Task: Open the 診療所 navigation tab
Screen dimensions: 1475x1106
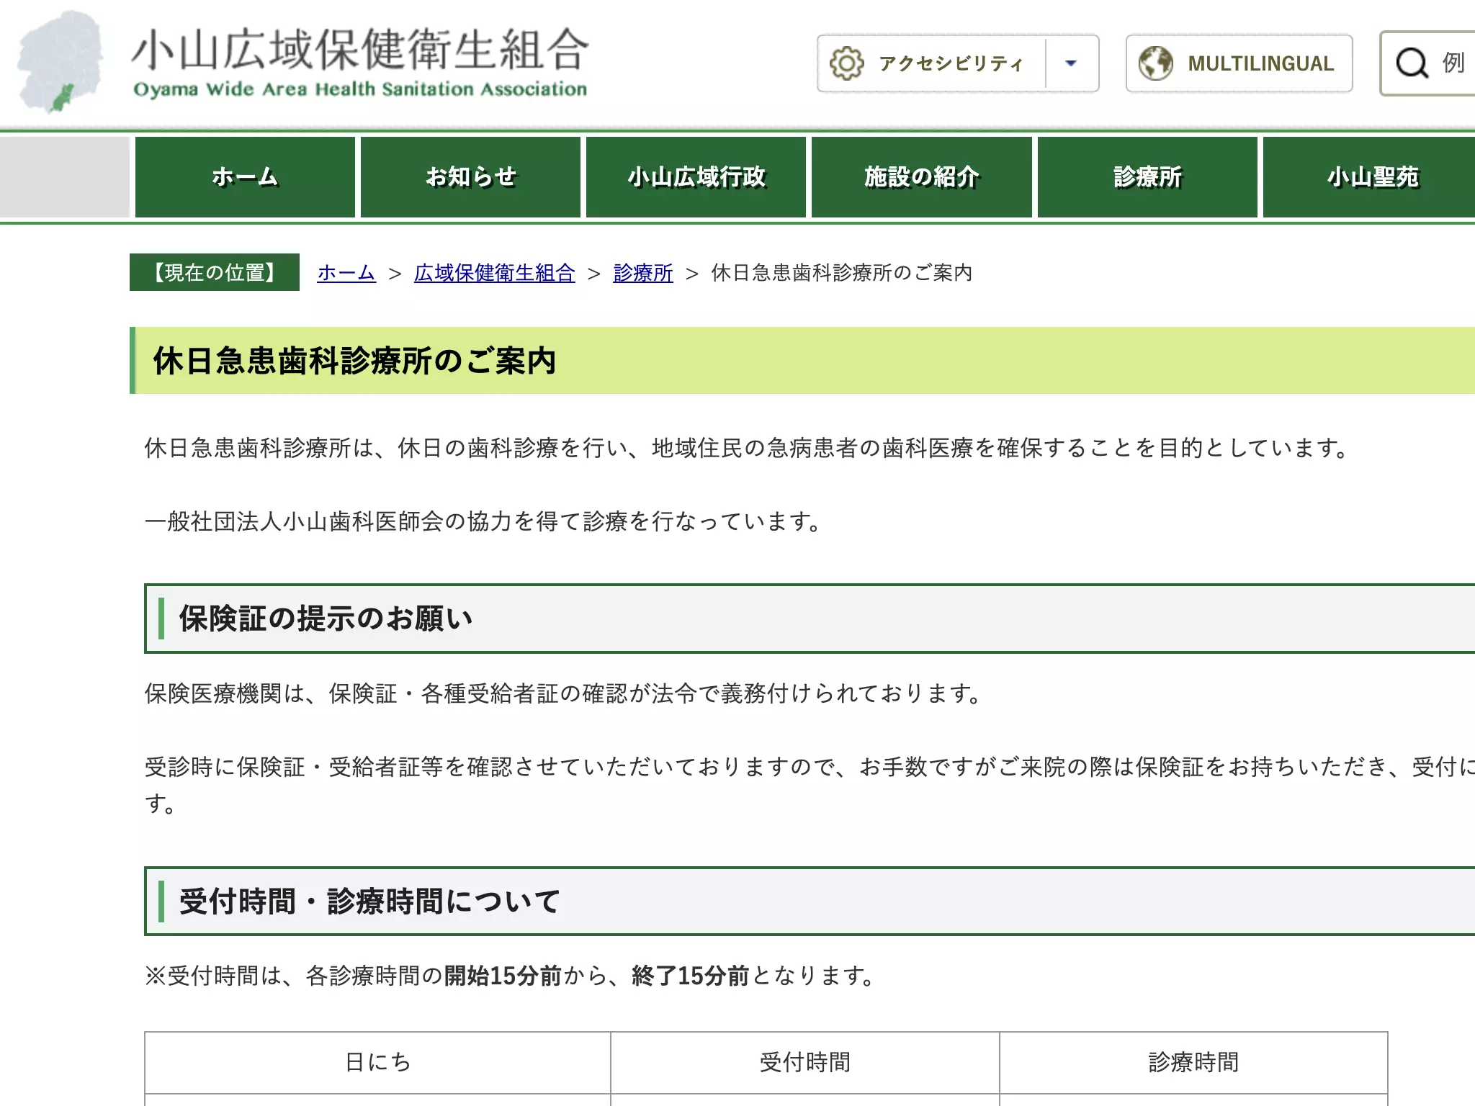Action: click(1147, 177)
